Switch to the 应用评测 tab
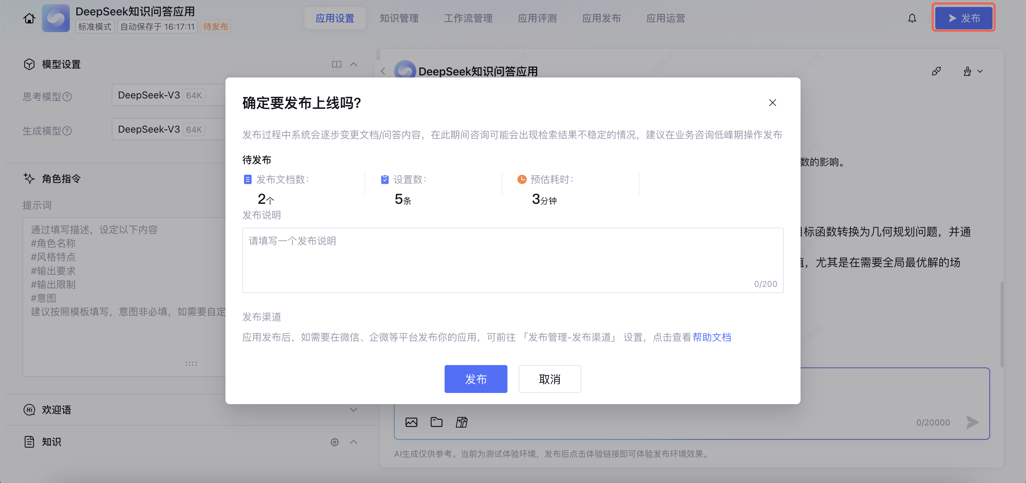The image size is (1026, 483). point(537,18)
